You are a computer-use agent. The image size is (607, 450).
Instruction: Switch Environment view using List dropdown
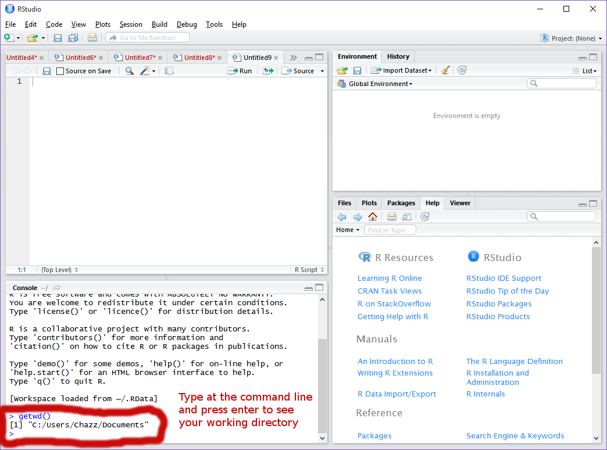pyautogui.click(x=585, y=71)
